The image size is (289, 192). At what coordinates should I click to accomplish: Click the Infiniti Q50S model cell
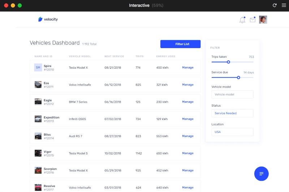point(77,119)
